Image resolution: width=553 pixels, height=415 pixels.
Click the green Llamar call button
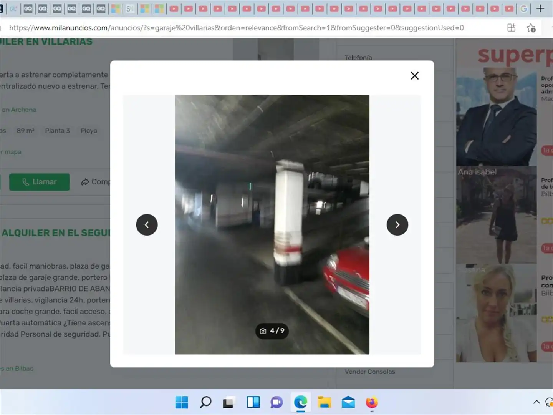tap(39, 182)
